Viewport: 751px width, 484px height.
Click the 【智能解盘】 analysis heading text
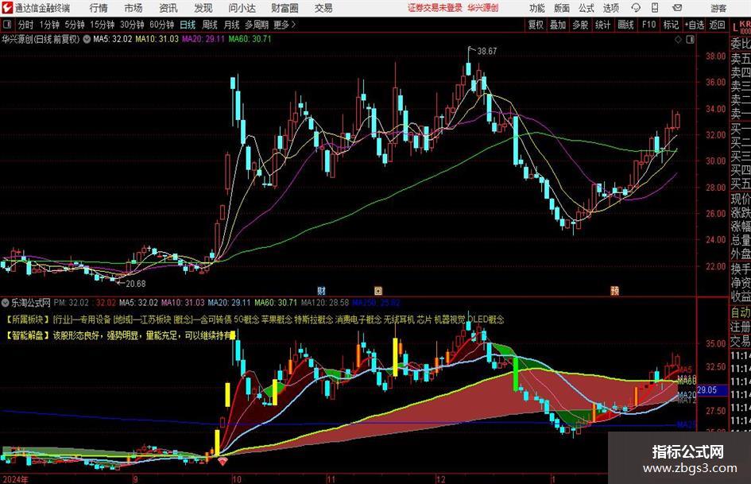pos(29,335)
